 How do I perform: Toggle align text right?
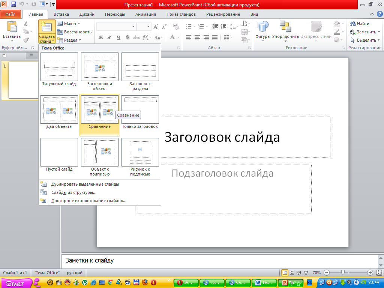(x=206, y=37)
